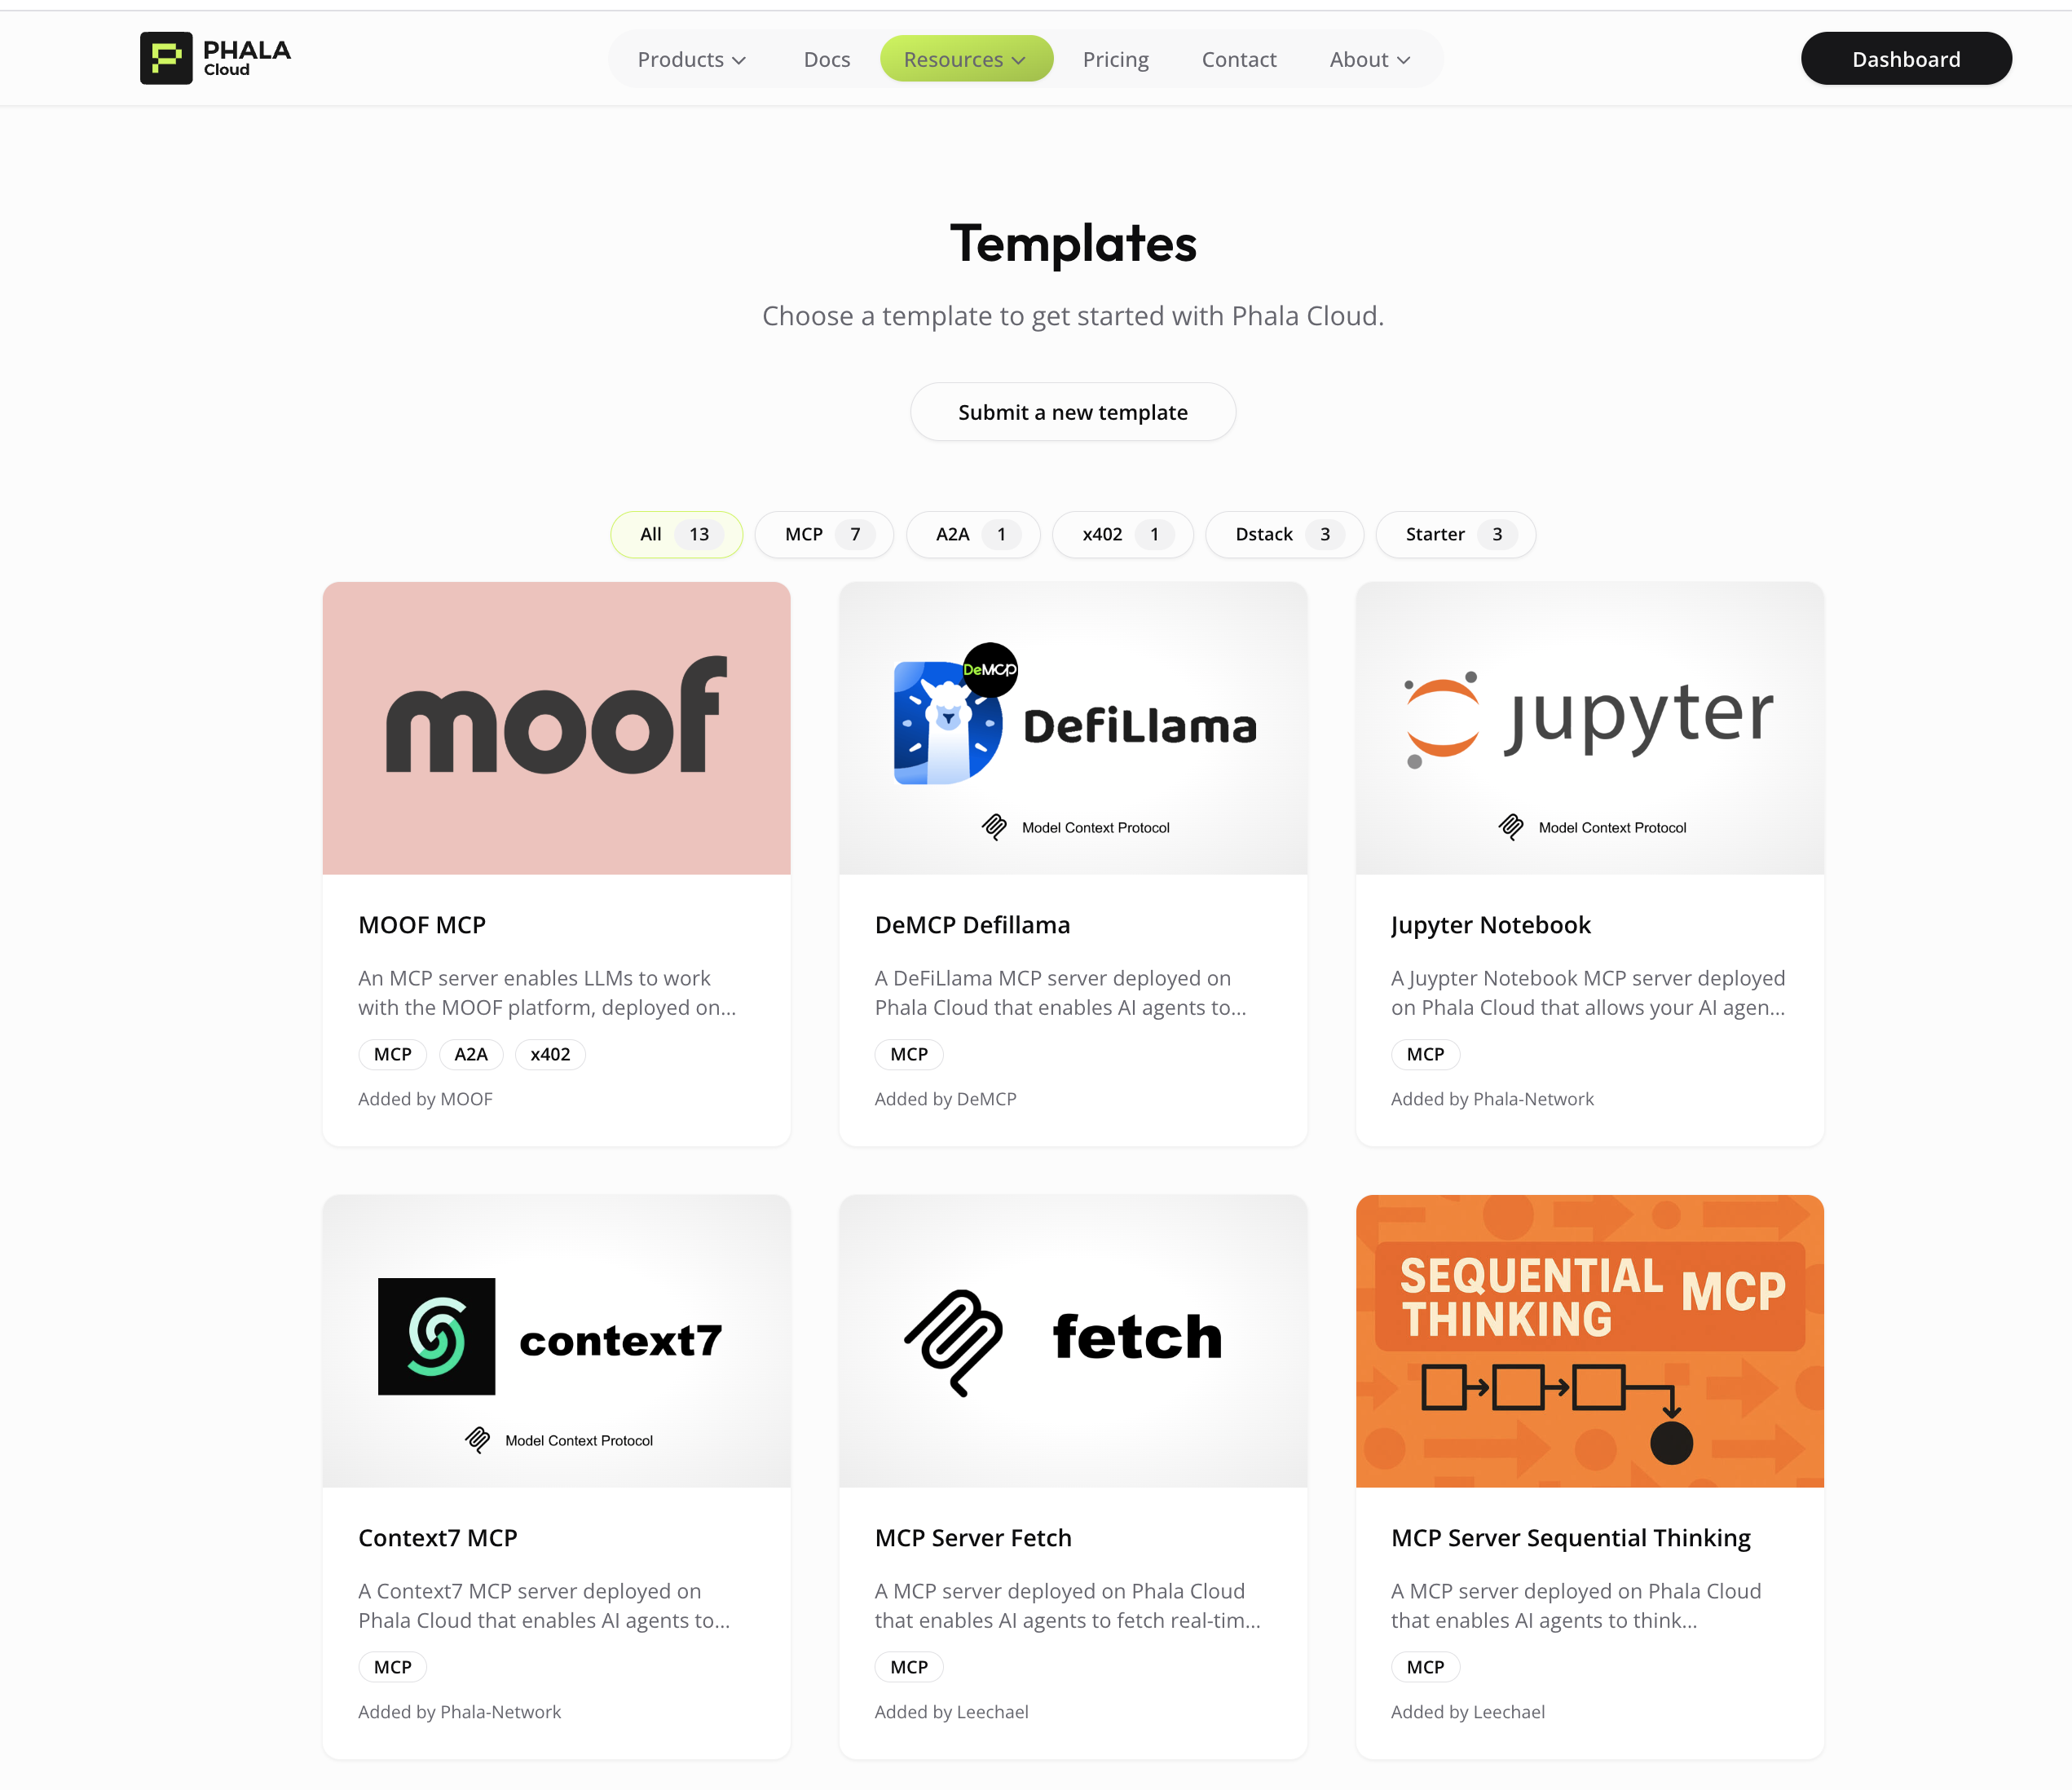This screenshot has width=2072, height=1790.
Task: Select the Starter filter chip
Action: 1455,534
